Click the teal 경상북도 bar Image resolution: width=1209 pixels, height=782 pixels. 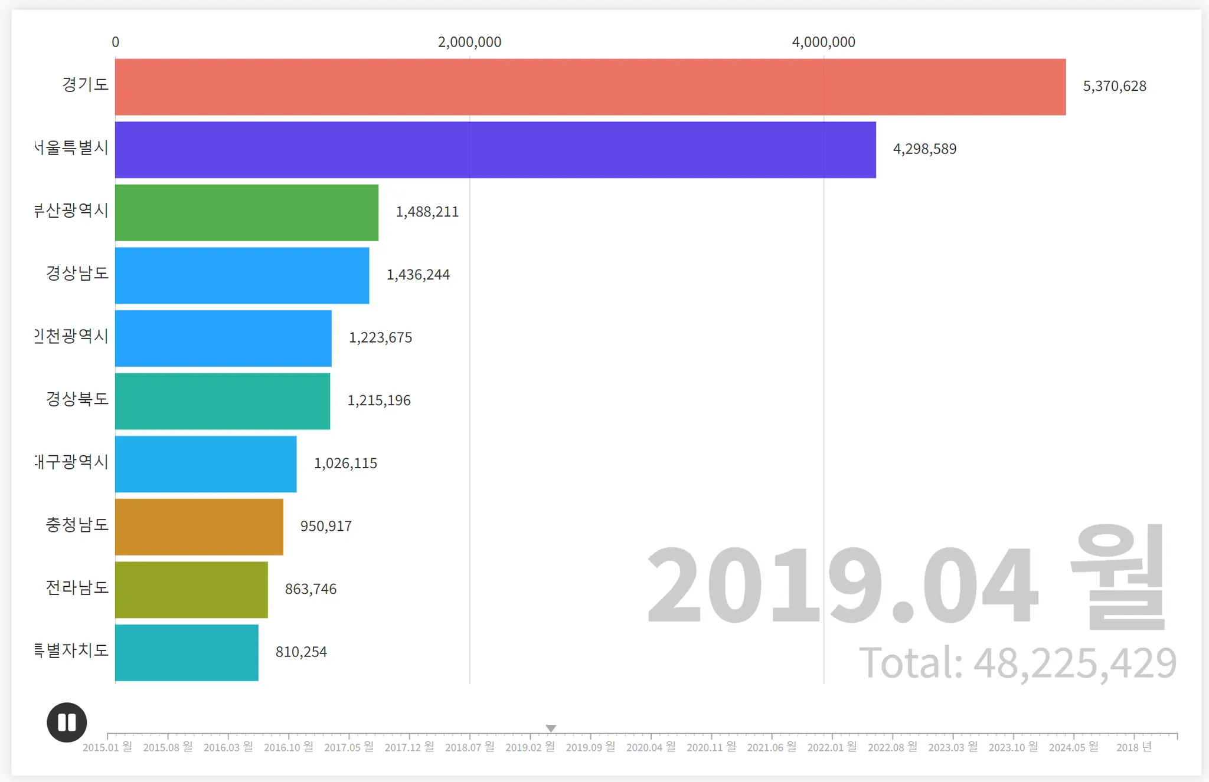click(223, 401)
